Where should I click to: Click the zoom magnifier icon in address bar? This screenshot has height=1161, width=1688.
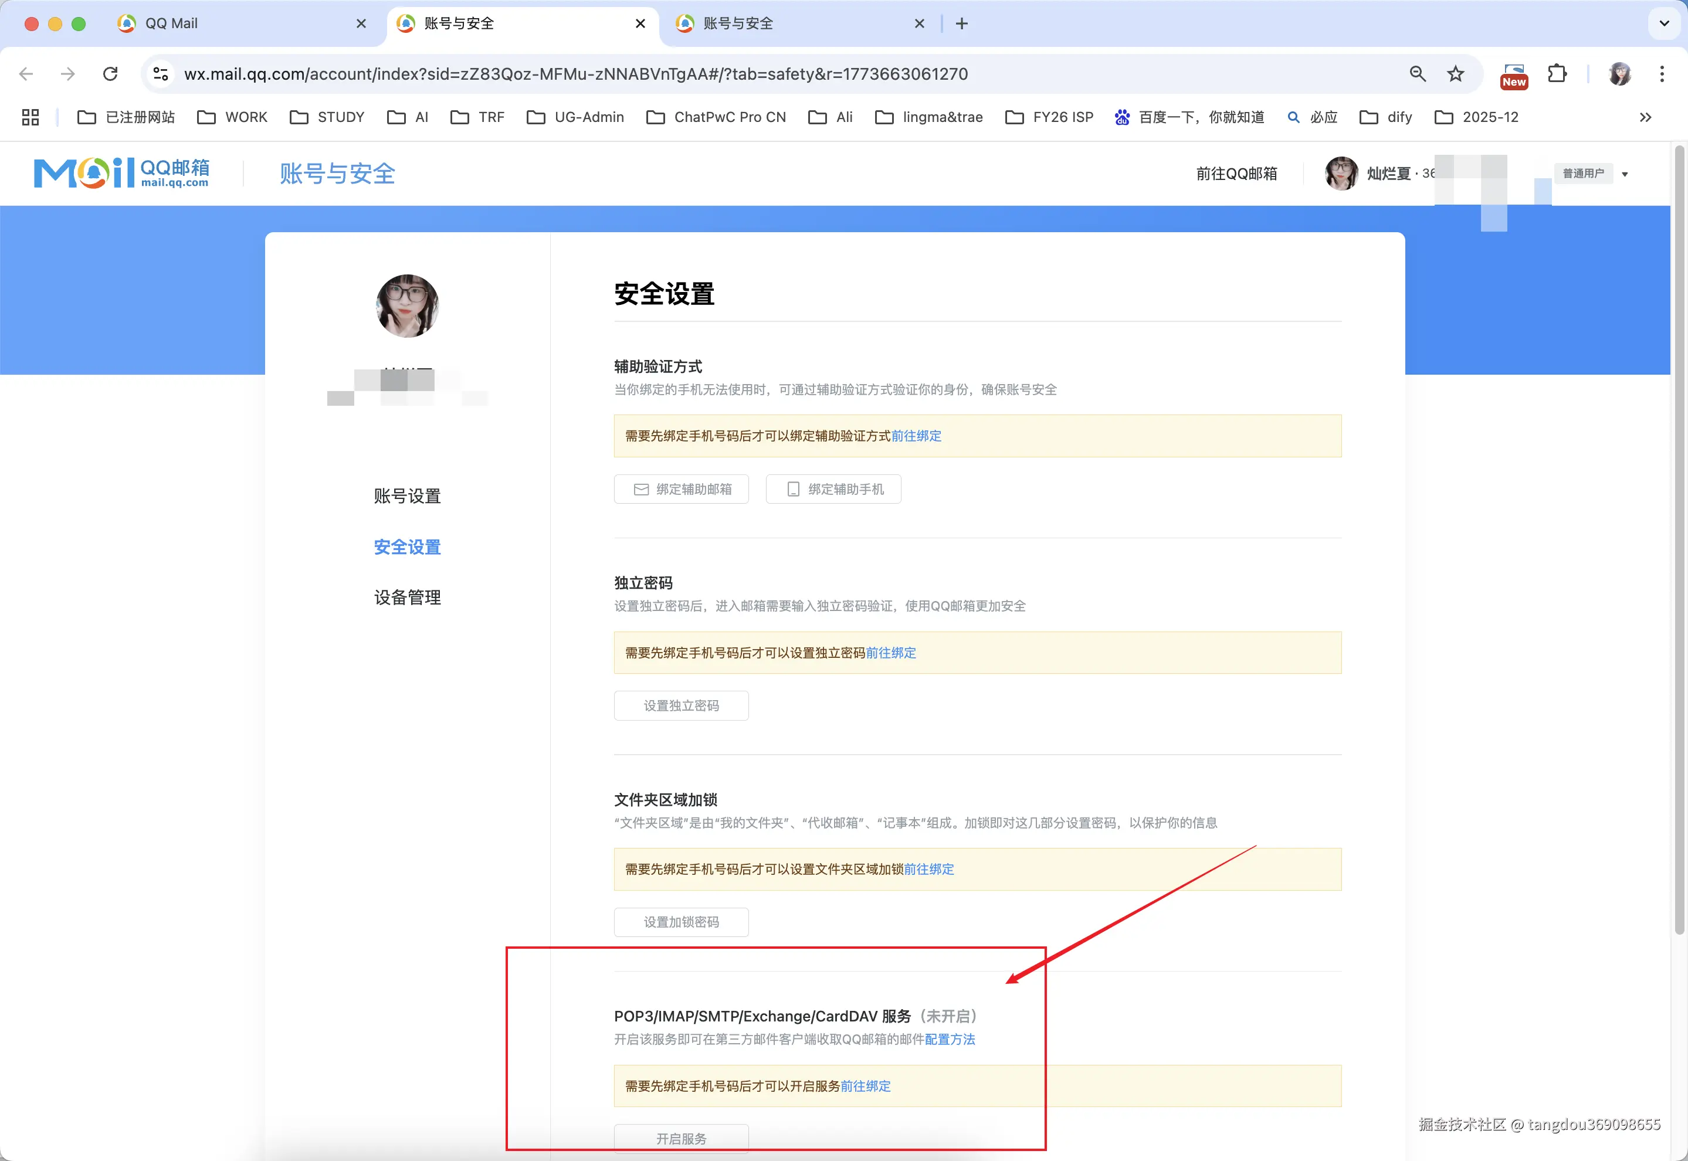(x=1418, y=73)
